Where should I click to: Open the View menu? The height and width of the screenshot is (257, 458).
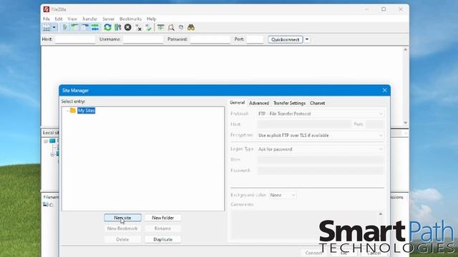click(72, 19)
